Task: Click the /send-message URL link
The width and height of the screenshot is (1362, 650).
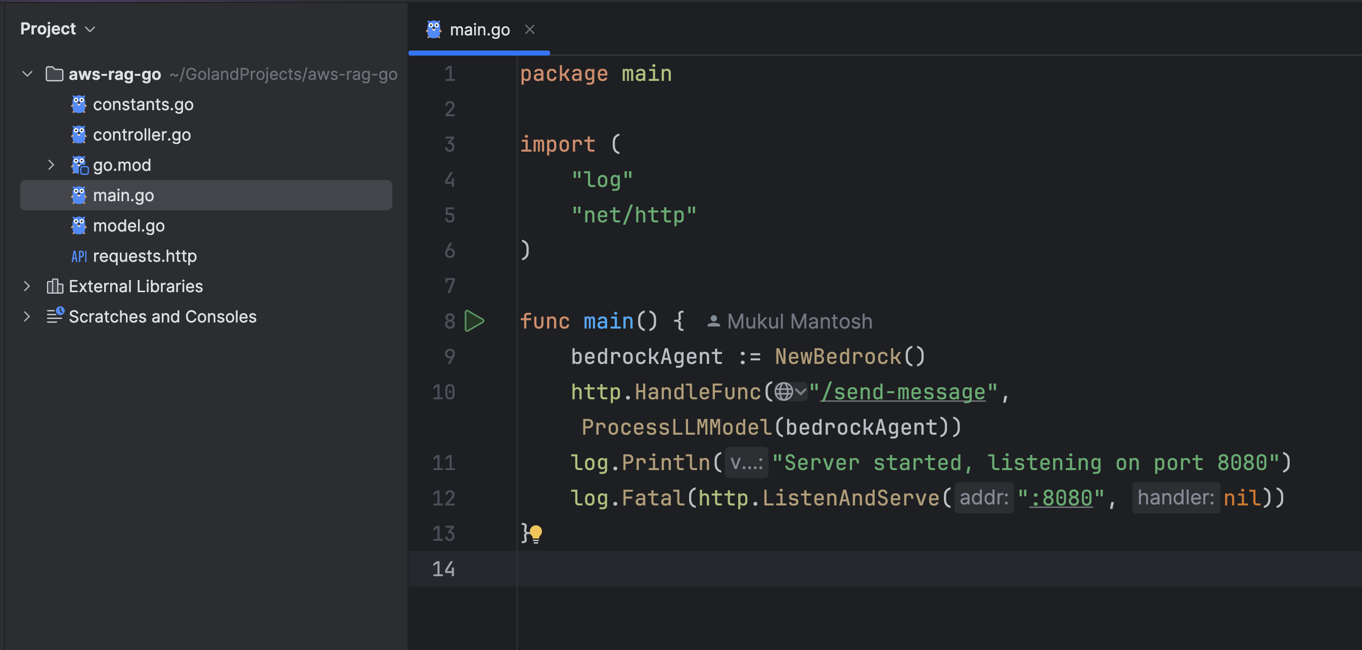Action: point(902,392)
